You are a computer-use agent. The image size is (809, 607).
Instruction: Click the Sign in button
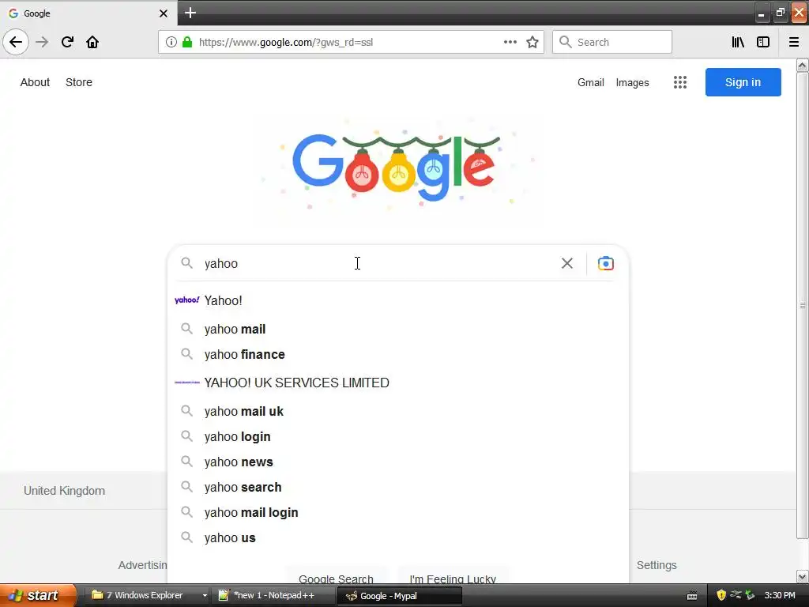point(743,82)
